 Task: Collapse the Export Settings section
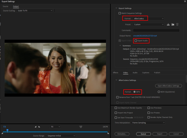[x=116, y=8]
